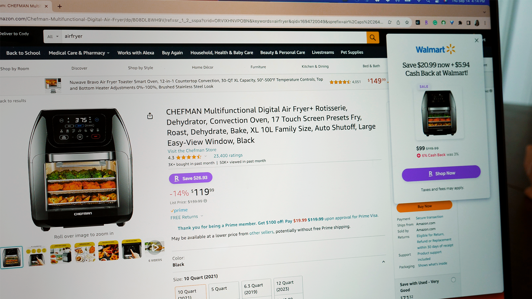The height and width of the screenshot is (299, 532).
Task: Expand Medical Care & Pharmacy menu
Action: click(79, 53)
